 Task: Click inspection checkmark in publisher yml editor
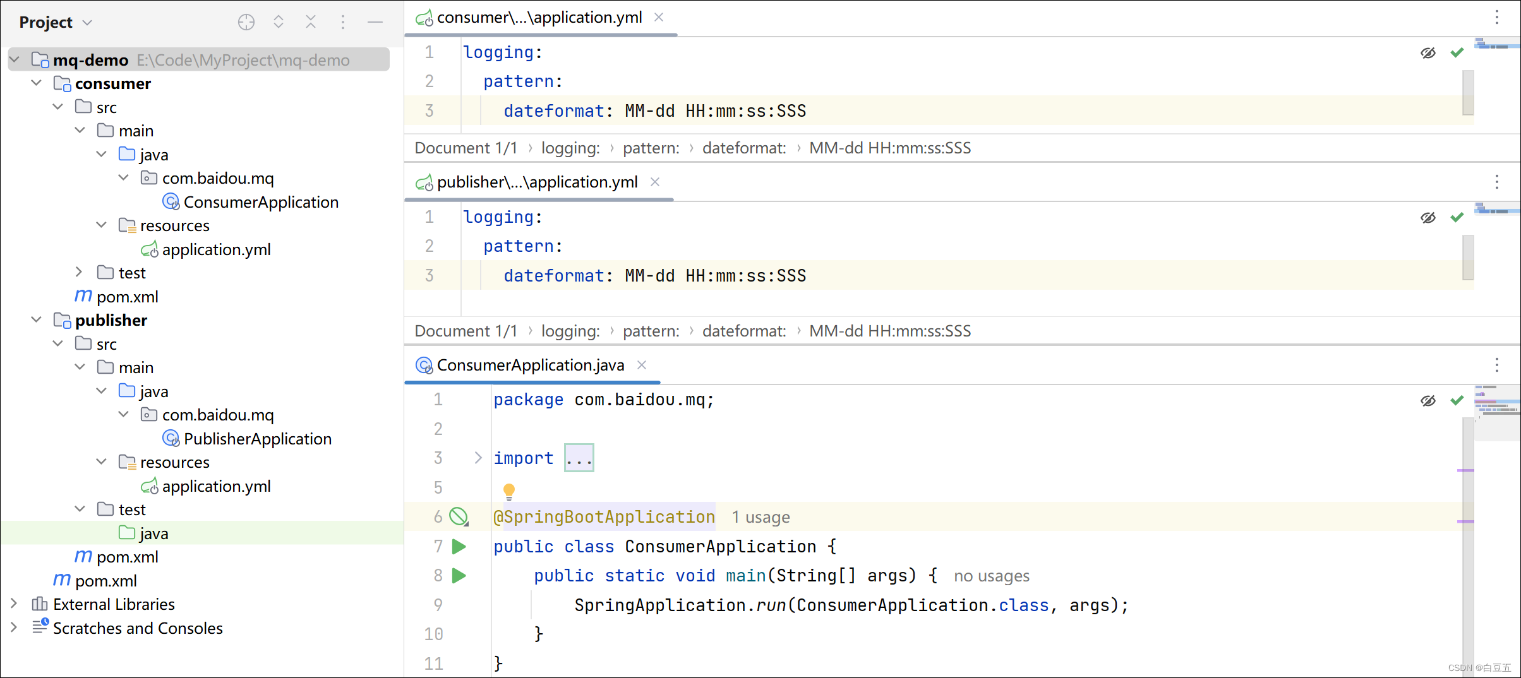pos(1457,217)
